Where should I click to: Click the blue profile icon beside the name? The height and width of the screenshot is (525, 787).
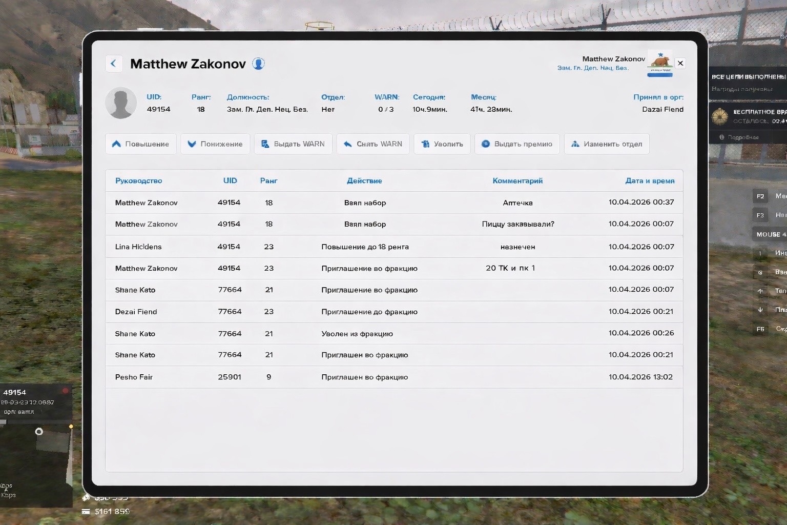click(259, 64)
